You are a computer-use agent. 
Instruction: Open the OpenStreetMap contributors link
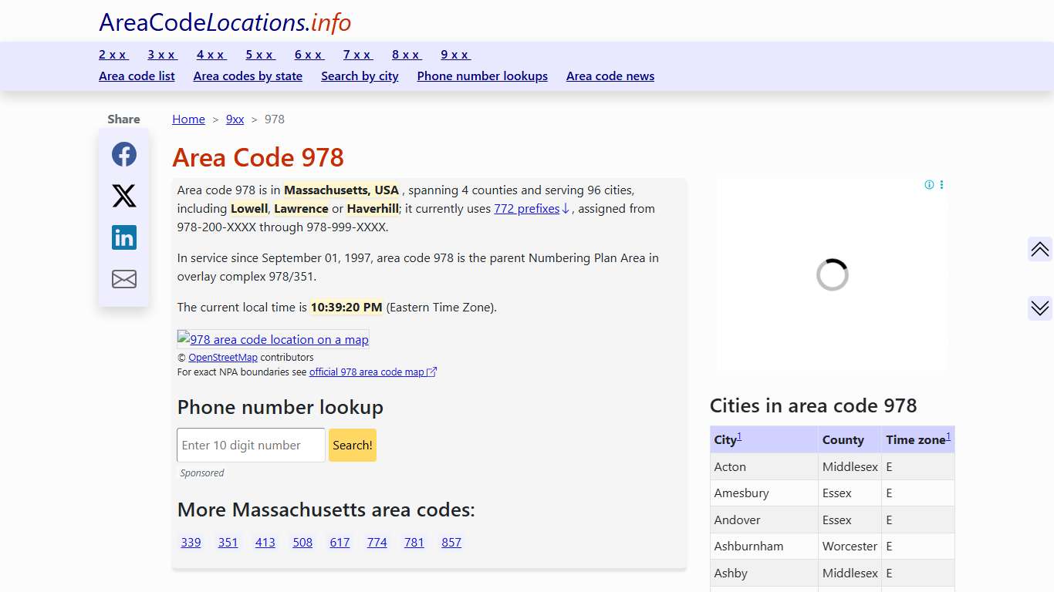[x=223, y=357]
